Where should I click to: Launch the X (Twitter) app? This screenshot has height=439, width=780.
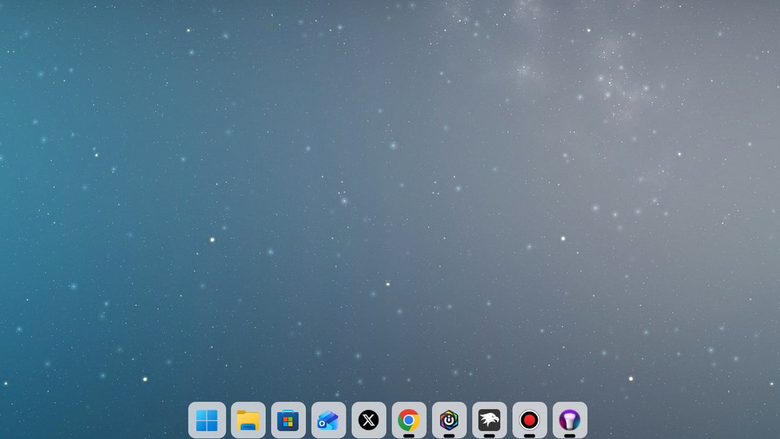[369, 420]
